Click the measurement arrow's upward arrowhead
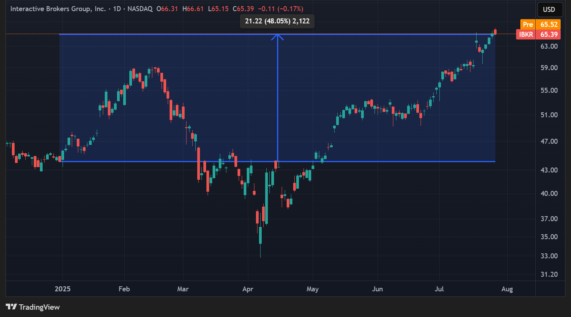This screenshot has width=571, height=317. point(277,37)
